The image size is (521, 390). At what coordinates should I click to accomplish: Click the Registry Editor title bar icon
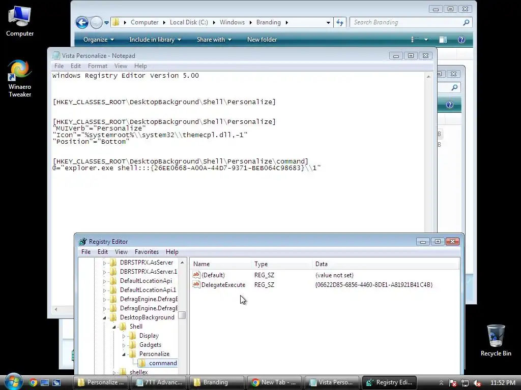tap(82, 241)
